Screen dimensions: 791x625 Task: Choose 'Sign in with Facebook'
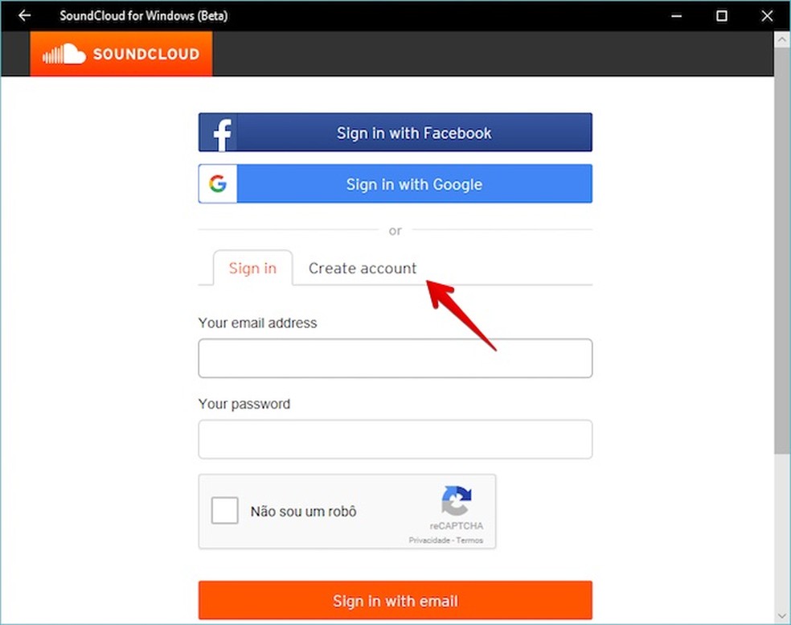395,132
